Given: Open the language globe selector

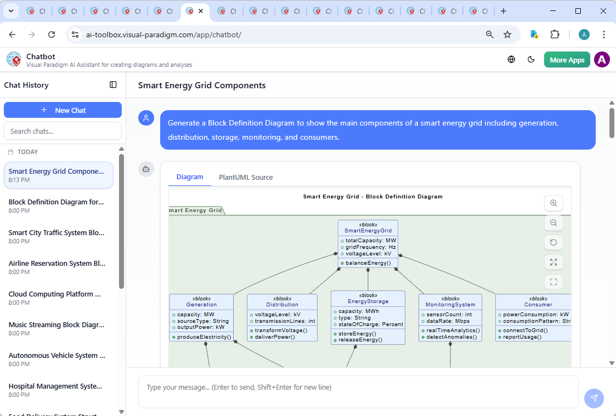Looking at the screenshot, I should point(511,59).
